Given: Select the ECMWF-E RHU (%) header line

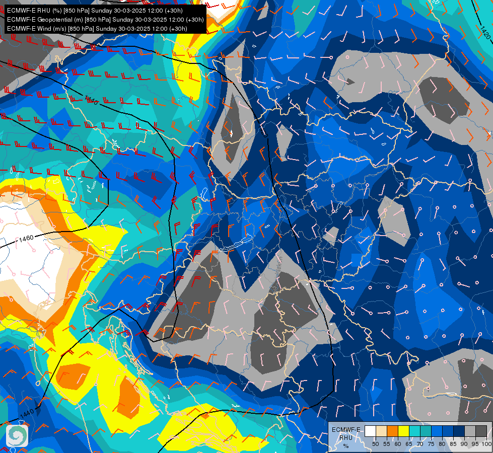Looking at the screenshot, I should pos(95,11).
